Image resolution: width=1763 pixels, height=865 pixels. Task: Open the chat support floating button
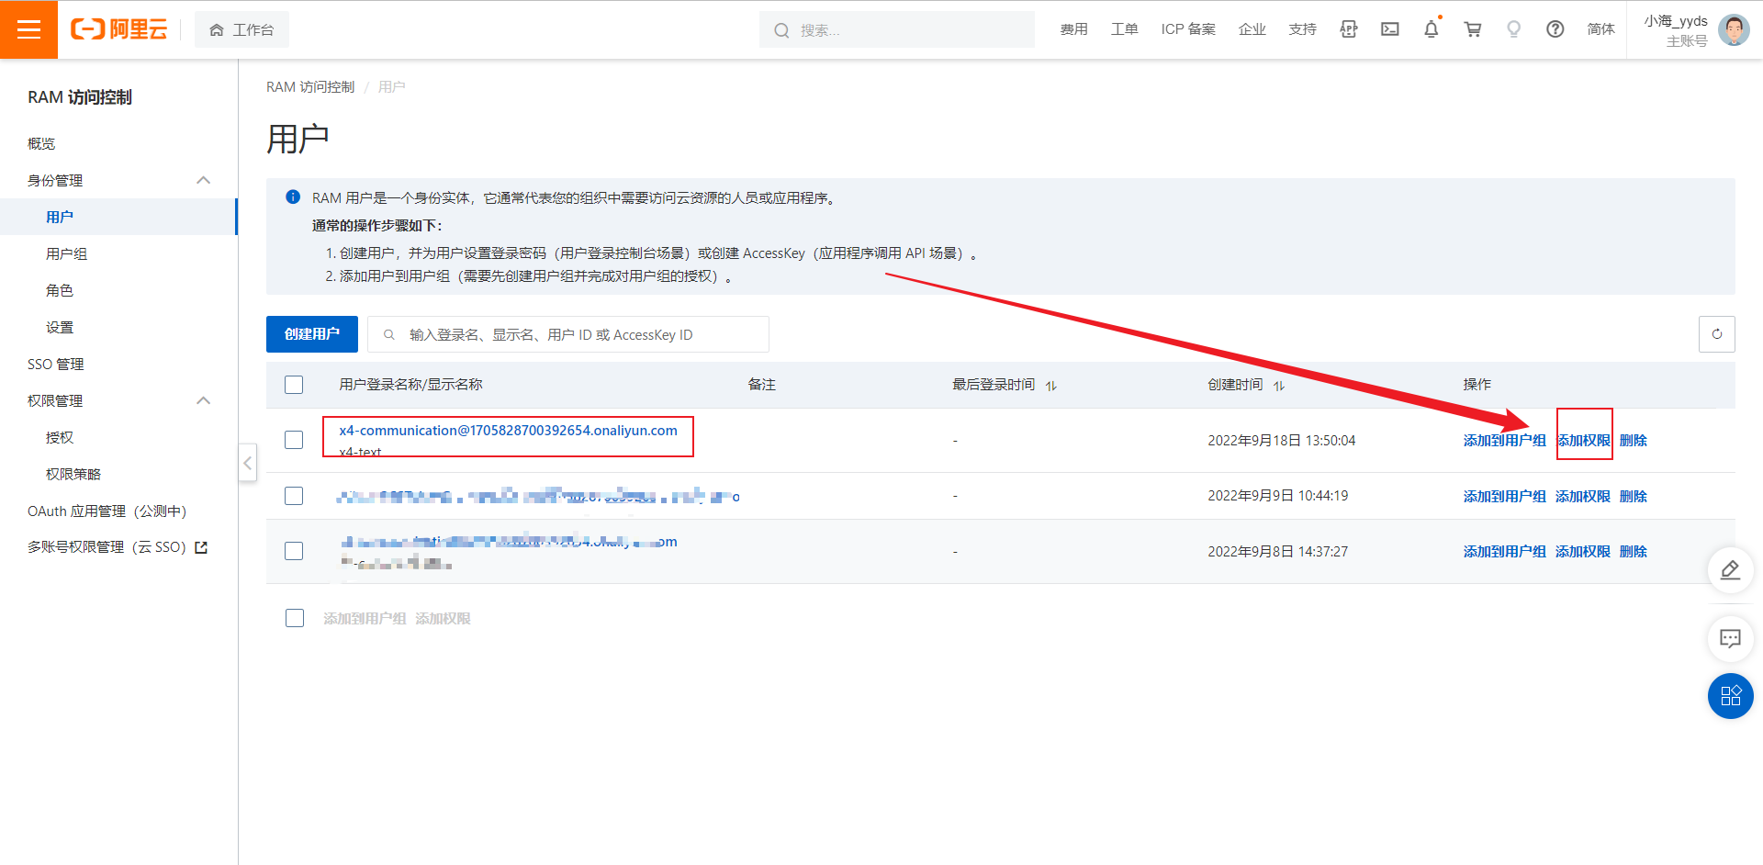point(1731,638)
